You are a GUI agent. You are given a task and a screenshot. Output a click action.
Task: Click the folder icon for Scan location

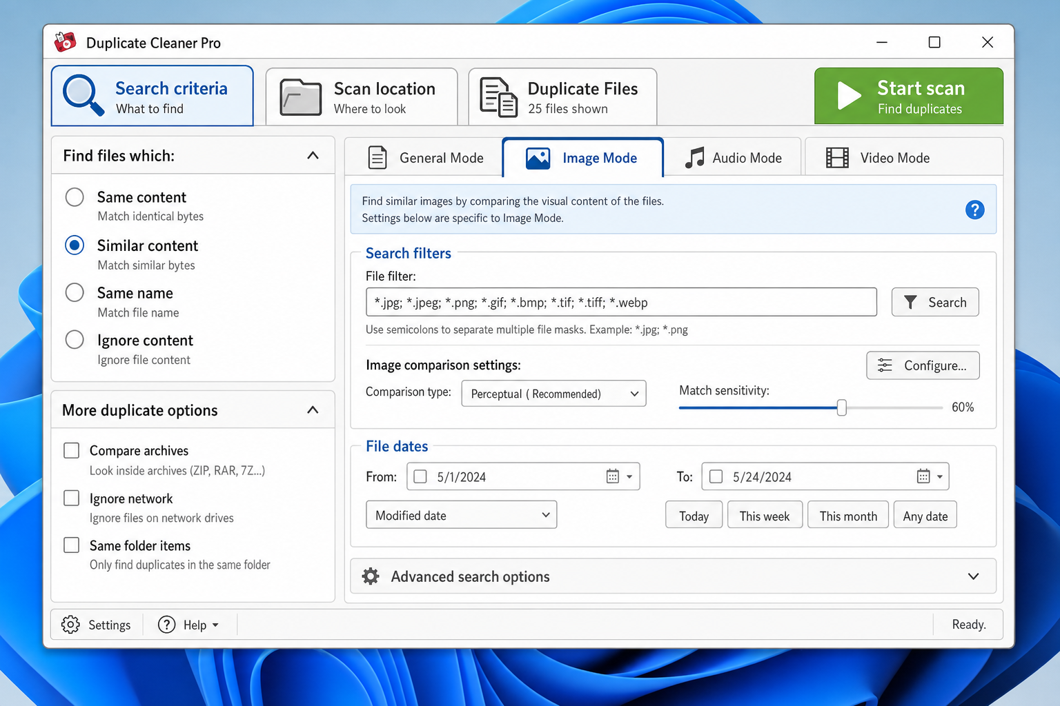coord(301,97)
